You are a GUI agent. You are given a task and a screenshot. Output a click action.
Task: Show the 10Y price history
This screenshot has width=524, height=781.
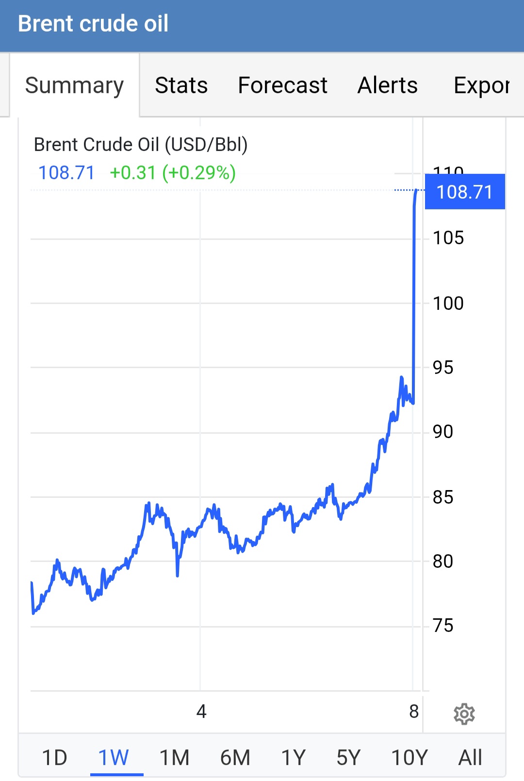(x=409, y=757)
